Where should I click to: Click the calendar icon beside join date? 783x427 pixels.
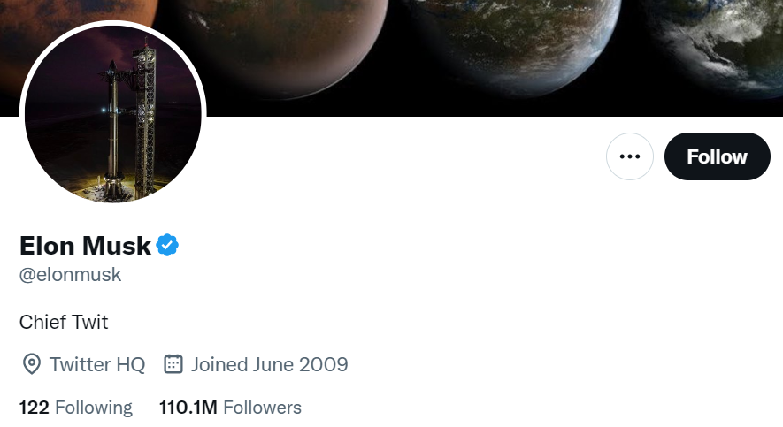click(x=173, y=364)
